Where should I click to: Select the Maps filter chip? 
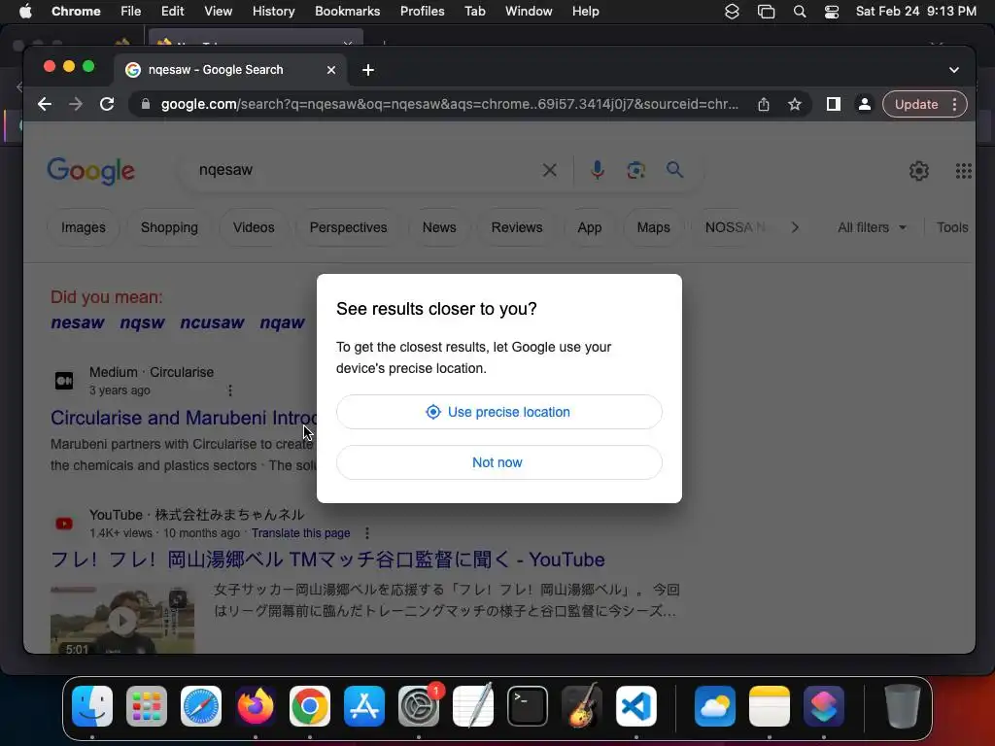[654, 227]
